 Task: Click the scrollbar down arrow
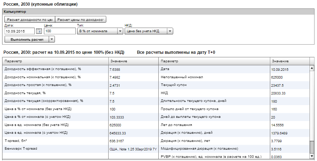pyautogui.click(x=312, y=156)
